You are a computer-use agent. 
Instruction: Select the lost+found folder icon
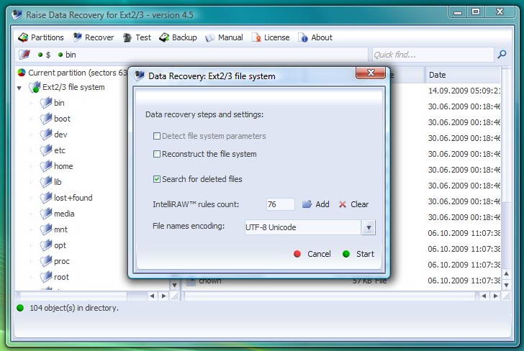(46, 198)
